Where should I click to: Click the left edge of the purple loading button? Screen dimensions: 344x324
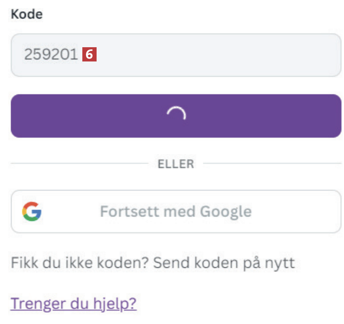pyautogui.click(x=17, y=116)
